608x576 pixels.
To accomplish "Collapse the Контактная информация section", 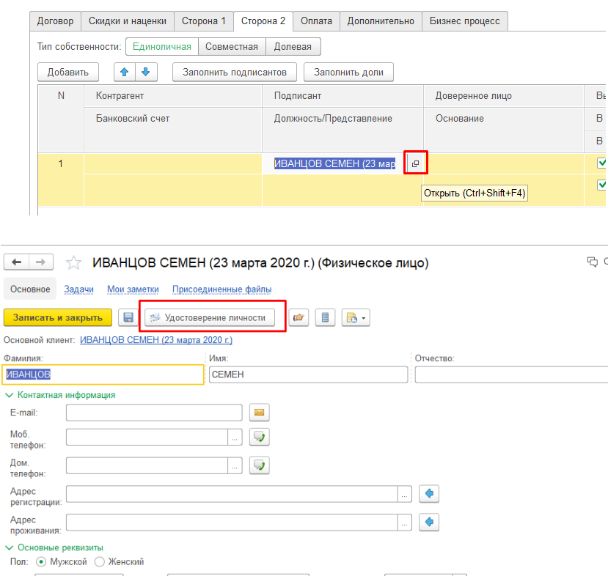I will [9, 395].
